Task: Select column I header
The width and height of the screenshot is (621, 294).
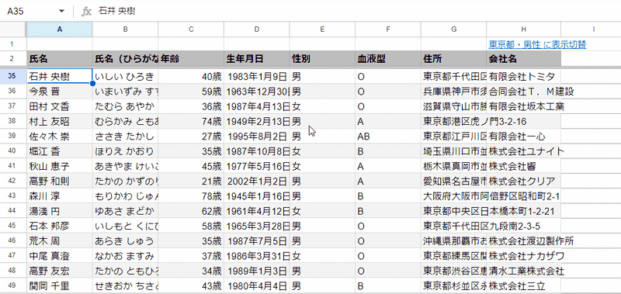Action: point(591,29)
